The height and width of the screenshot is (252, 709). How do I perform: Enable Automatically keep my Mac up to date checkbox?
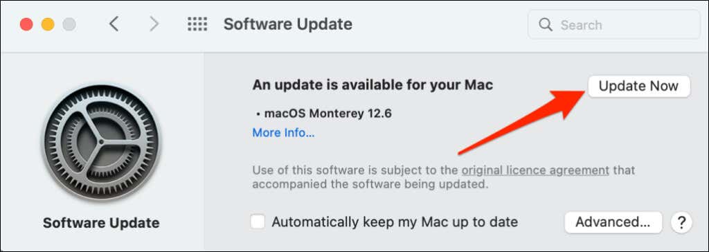[258, 222]
